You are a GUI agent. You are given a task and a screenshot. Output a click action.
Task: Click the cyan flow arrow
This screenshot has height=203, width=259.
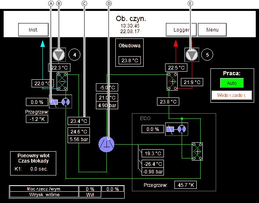pos(43,44)
